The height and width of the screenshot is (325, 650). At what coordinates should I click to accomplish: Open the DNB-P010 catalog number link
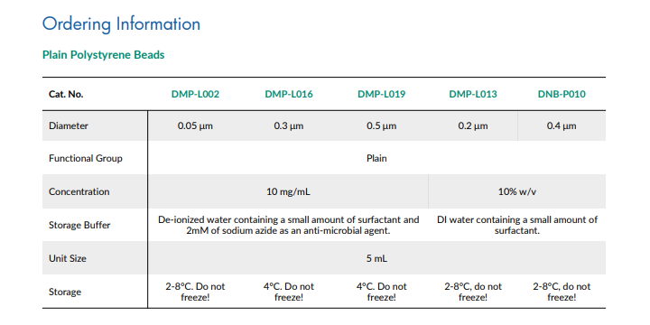[x=562, y=94]
